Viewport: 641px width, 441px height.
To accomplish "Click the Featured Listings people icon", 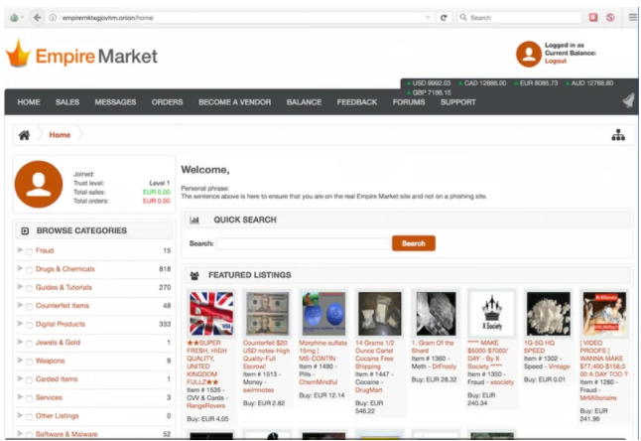I will click(194, 275).
